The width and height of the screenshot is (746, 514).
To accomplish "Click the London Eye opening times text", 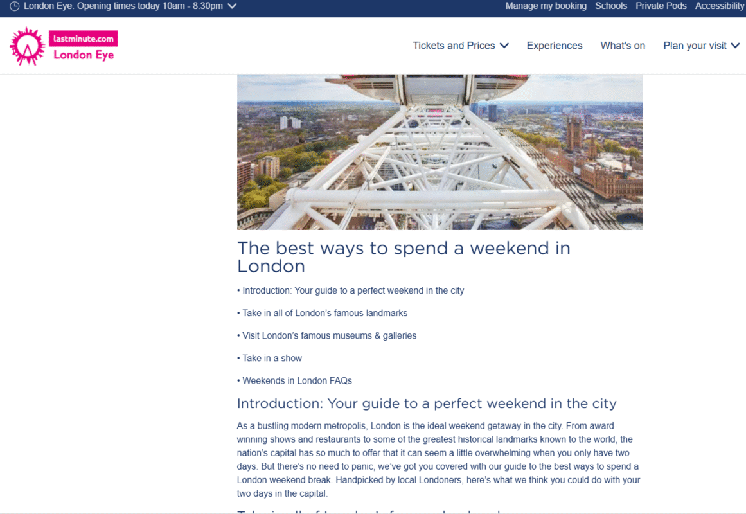I will [x=123, y=6].
